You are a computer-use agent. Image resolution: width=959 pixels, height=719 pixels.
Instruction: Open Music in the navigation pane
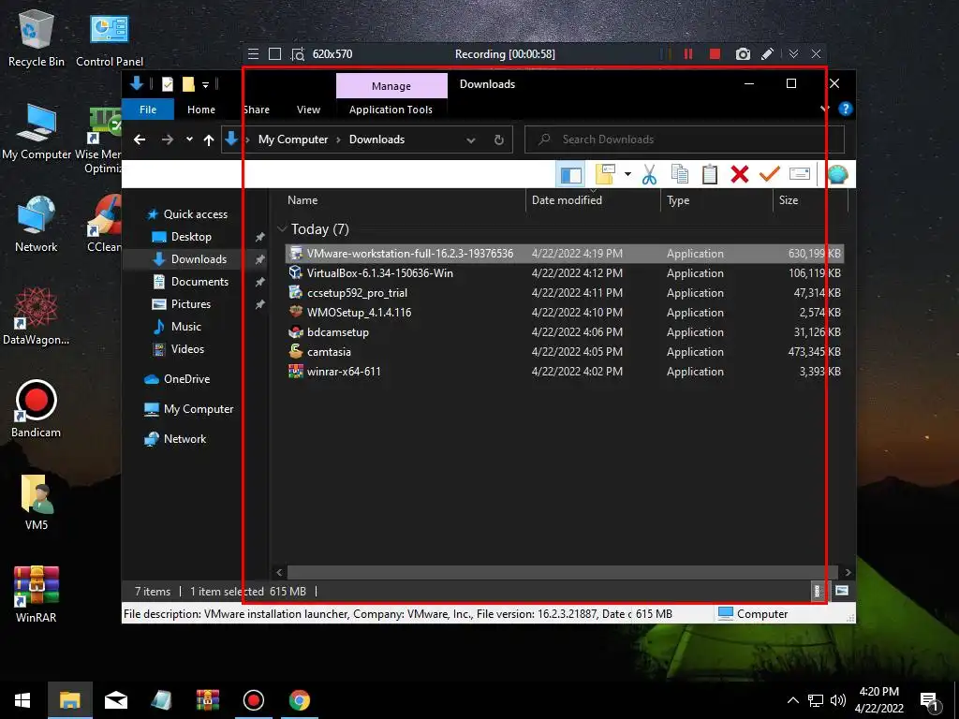186,327
